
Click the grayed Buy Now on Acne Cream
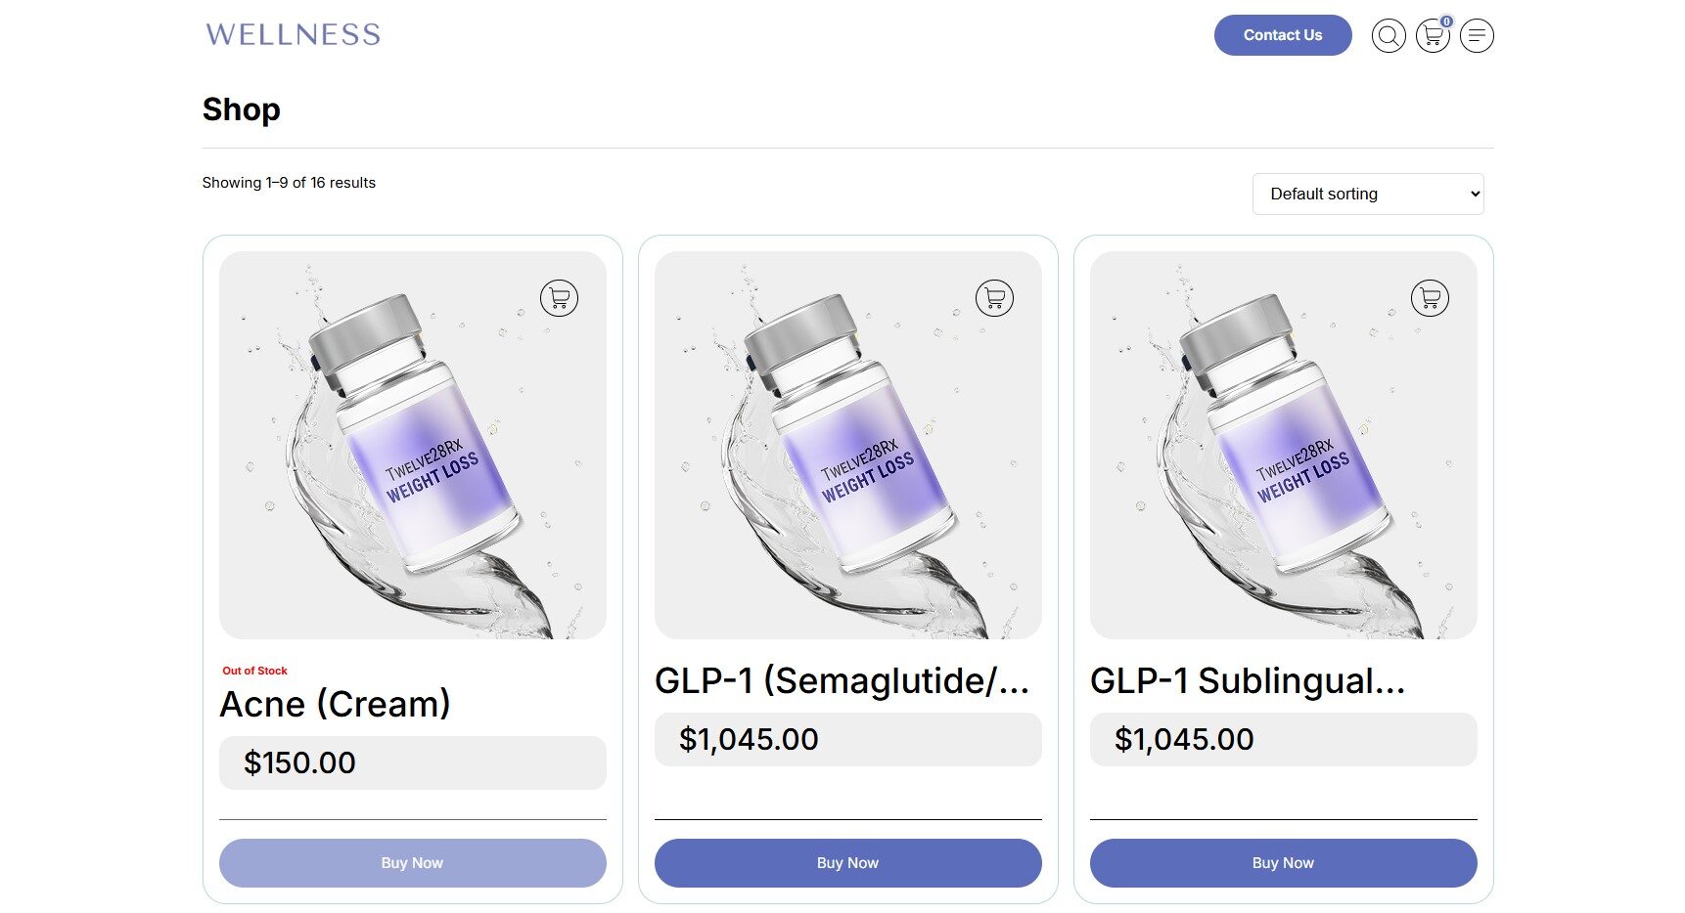[x=412, y=863]
